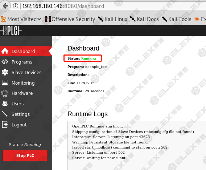
Task: Show site information via info icon
Action: click(x=16, y=6)
